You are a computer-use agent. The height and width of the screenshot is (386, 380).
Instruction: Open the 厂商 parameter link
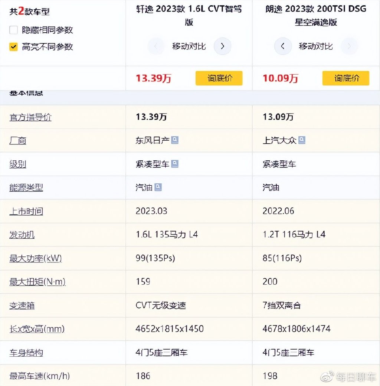tap(18, 141)
